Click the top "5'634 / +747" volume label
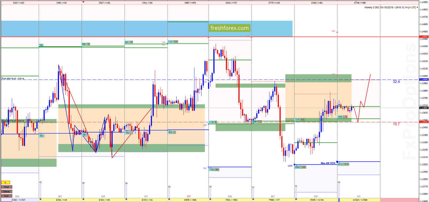 [x=231, y=3]
